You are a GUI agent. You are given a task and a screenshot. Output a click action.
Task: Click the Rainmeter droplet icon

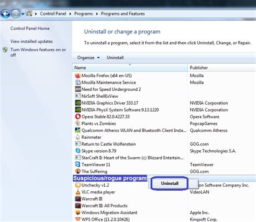[78, 137]
